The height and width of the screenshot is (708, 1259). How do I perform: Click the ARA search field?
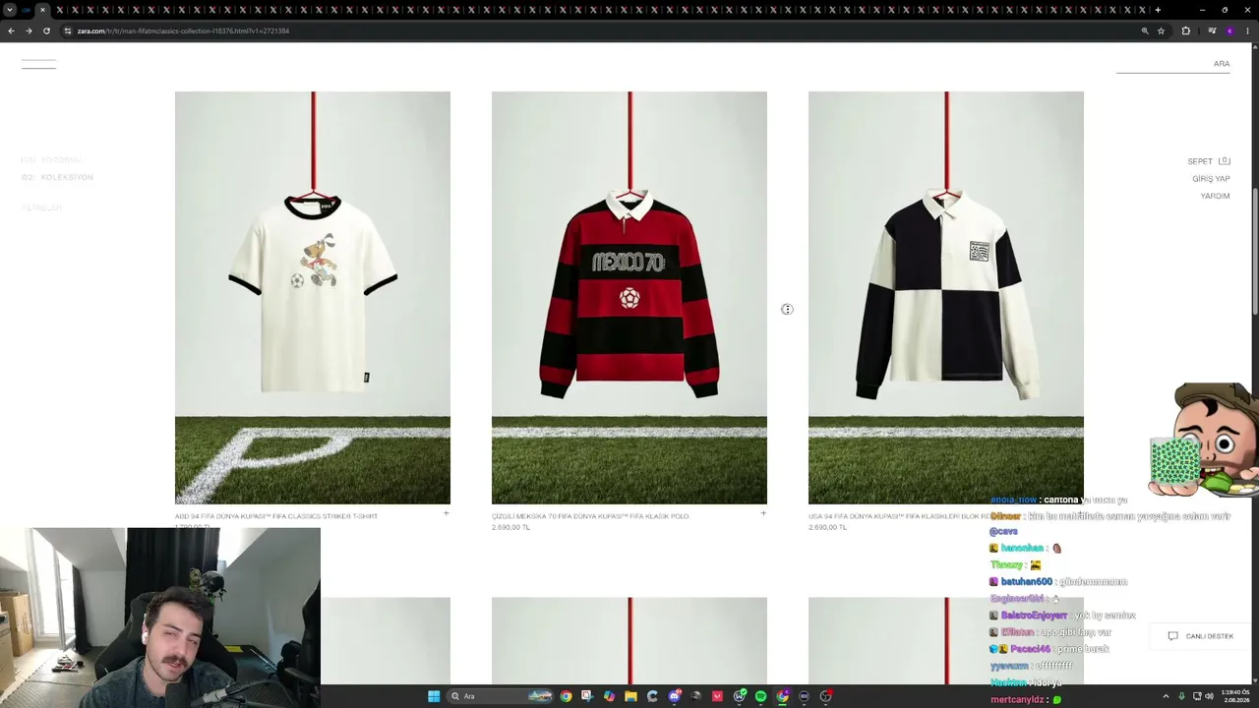click(x=1173, y=64)
